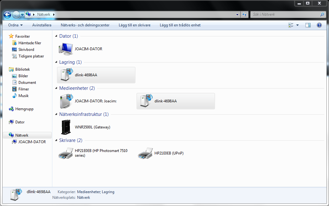
Task: Open the Filmer library
Action: click(24, 89)
